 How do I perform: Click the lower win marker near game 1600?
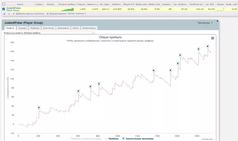tap(178, 63)
